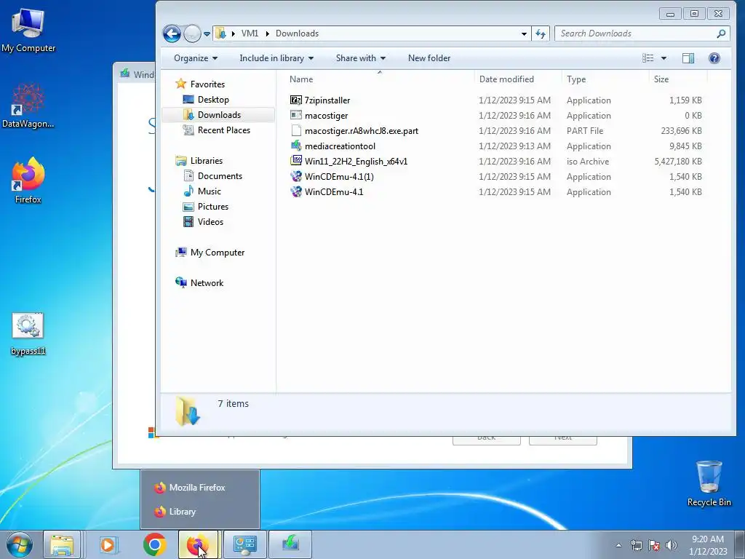The height and width of the screenshot is (559, 745).
Task: Select the 7zipinstaller file icon
Action: (296, 100)
